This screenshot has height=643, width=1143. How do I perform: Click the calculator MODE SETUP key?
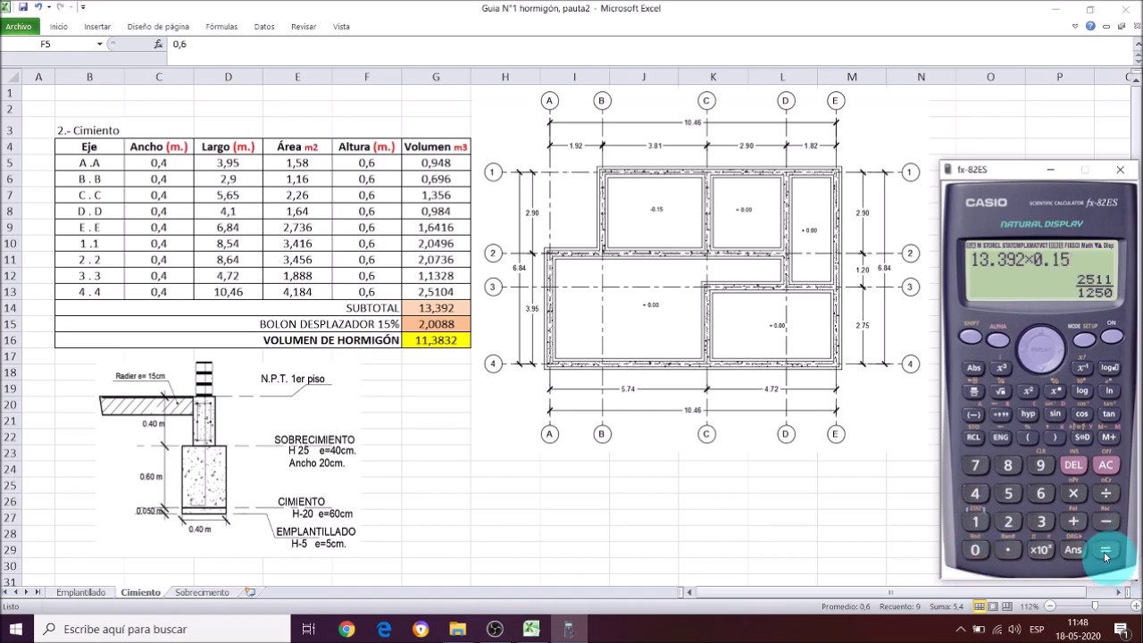pos(1084,340)
